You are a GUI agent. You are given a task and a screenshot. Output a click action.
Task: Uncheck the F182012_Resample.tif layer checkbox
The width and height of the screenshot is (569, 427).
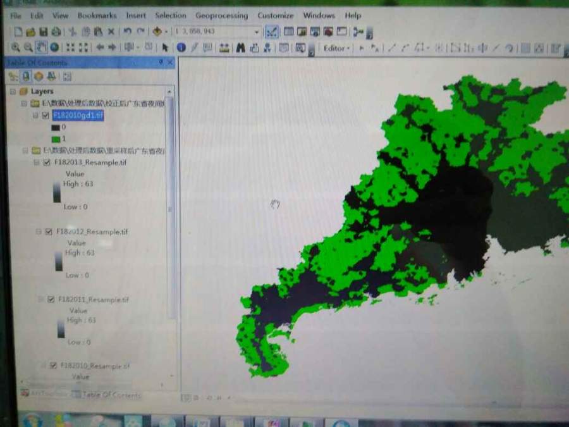[49, 232]
